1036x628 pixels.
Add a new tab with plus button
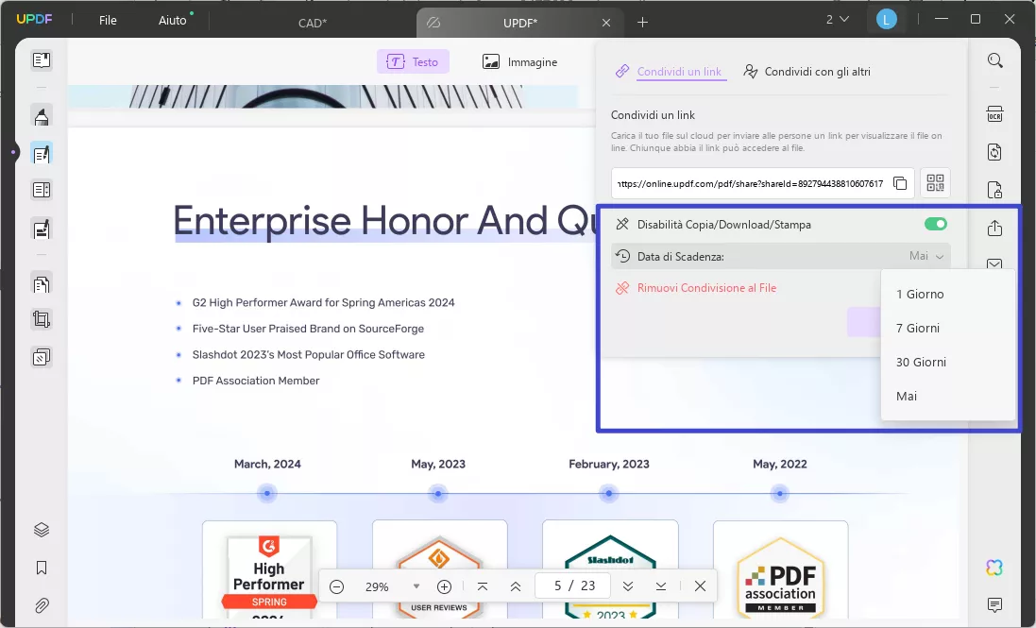coord(642,23)
